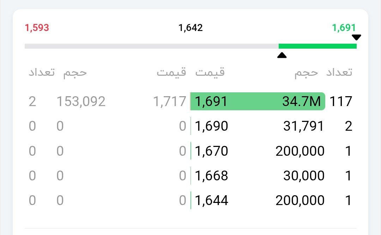Click the sell order count beside 153,092
The width and height of the screenshot is (381, 235).
[x=32, y=101]
